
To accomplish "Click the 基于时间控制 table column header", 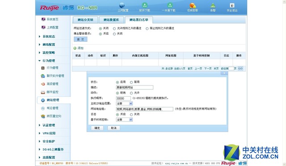I will 202,56.
